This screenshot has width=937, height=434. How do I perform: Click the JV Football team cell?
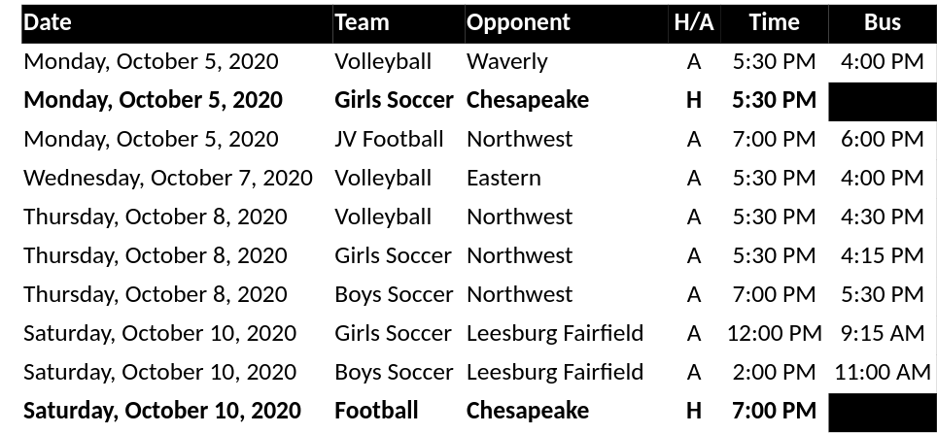389,139
